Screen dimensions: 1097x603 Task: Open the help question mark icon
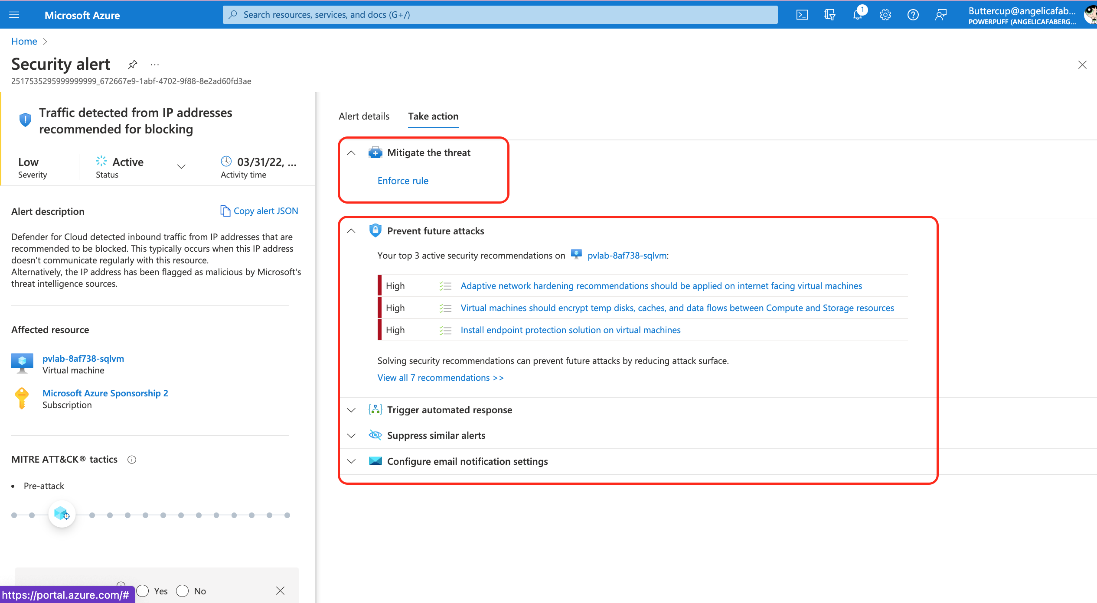(x=913, y=15)
